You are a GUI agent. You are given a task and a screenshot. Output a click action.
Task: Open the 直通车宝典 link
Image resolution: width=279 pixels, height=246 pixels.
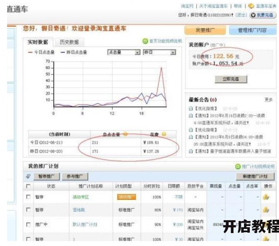click(x=266, y=6)
